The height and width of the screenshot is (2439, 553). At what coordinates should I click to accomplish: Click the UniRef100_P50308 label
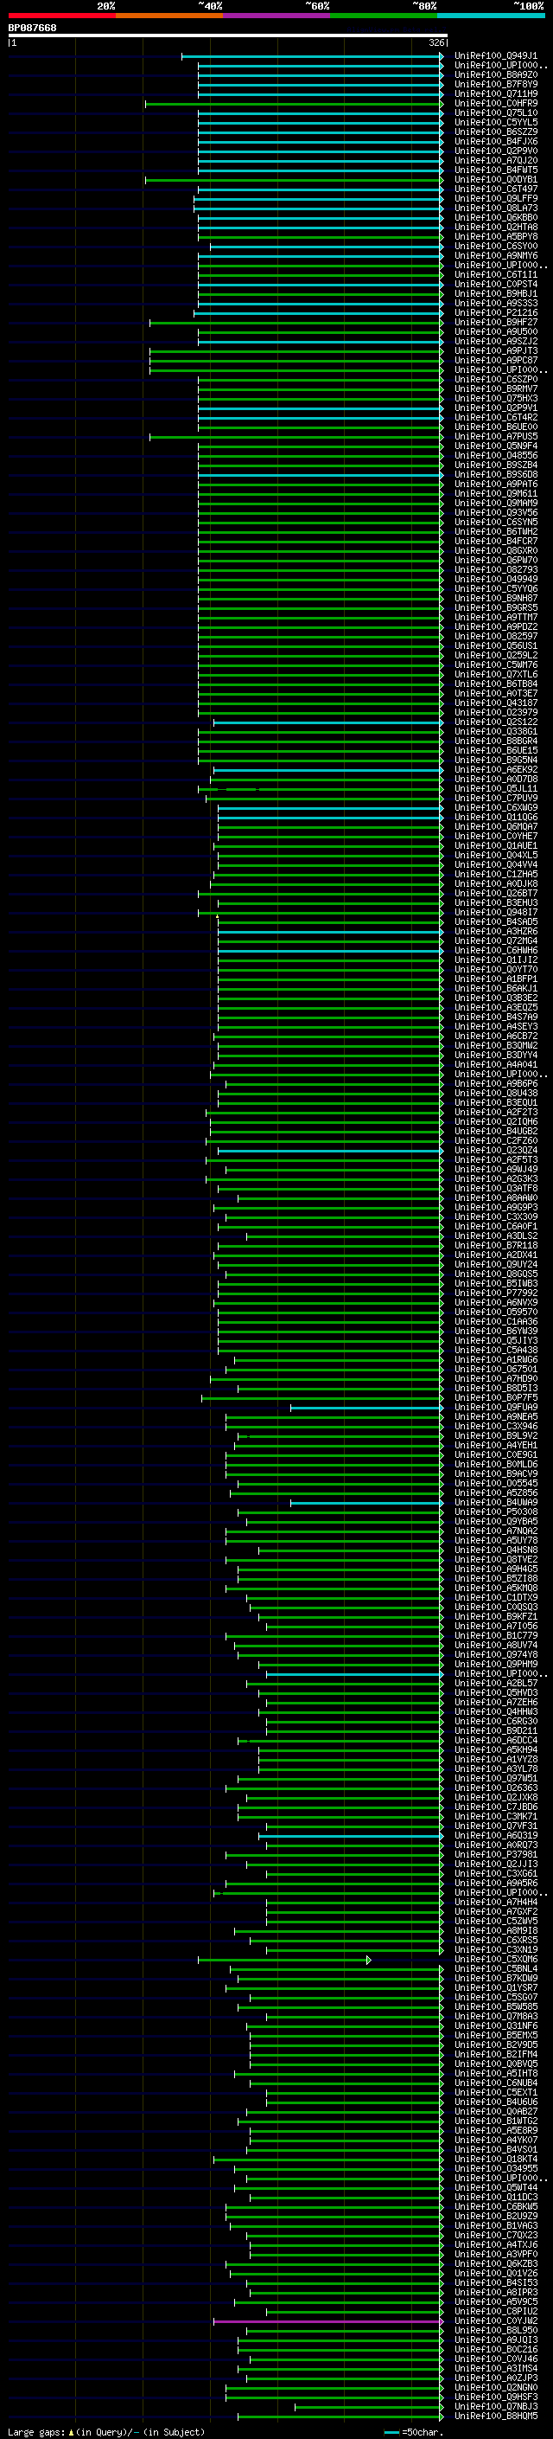[496, 1512]
